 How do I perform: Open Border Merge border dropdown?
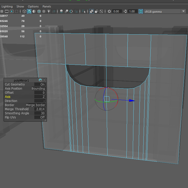pos(36,105)
